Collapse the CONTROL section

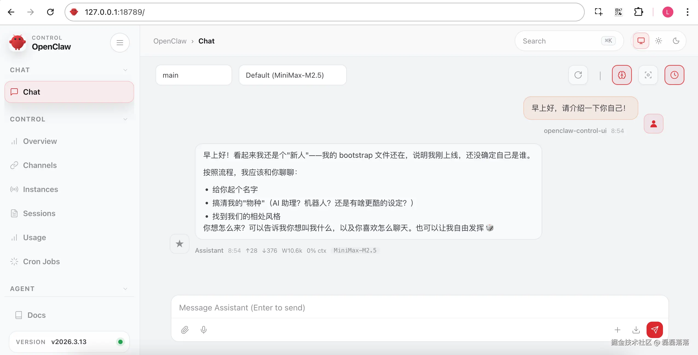coord(125,119)
